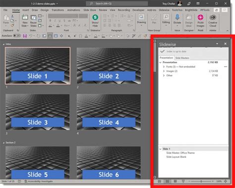Click the Pen icon in New Group

click(x=154, y=19)
